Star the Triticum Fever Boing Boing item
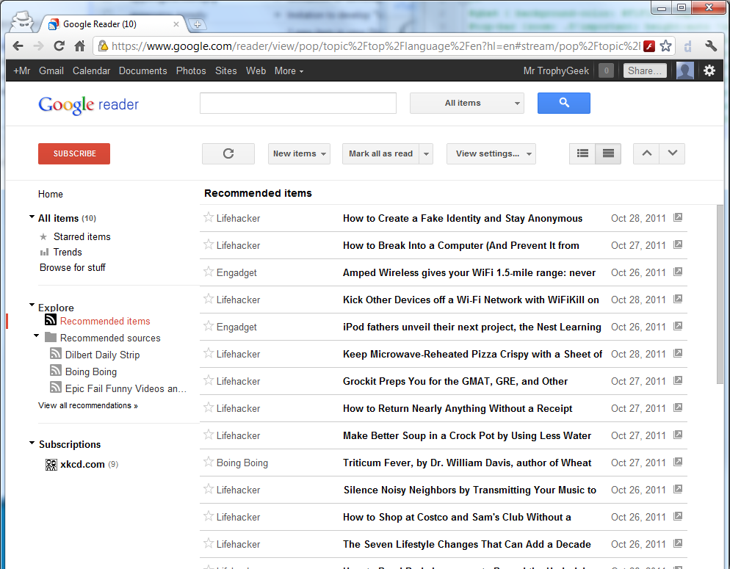 click(209, 462)
